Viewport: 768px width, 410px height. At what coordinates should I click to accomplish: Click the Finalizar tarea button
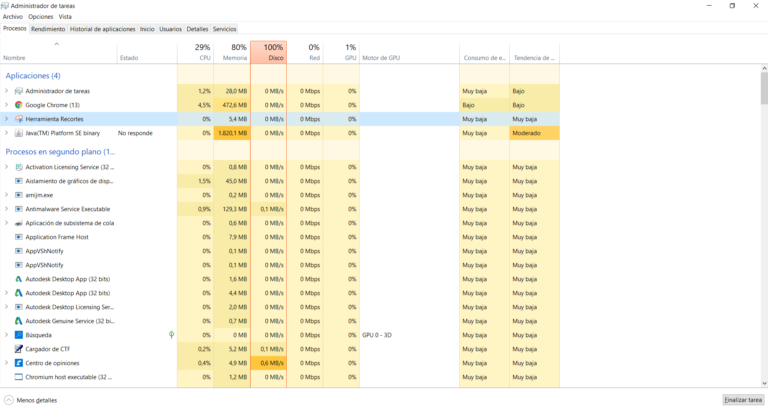[x=743, y=400]
